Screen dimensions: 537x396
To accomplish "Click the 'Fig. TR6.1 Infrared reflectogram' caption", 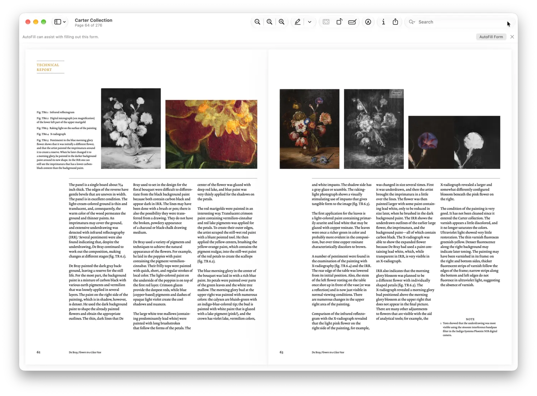I will pyautogui.click(x=55, y=112).
